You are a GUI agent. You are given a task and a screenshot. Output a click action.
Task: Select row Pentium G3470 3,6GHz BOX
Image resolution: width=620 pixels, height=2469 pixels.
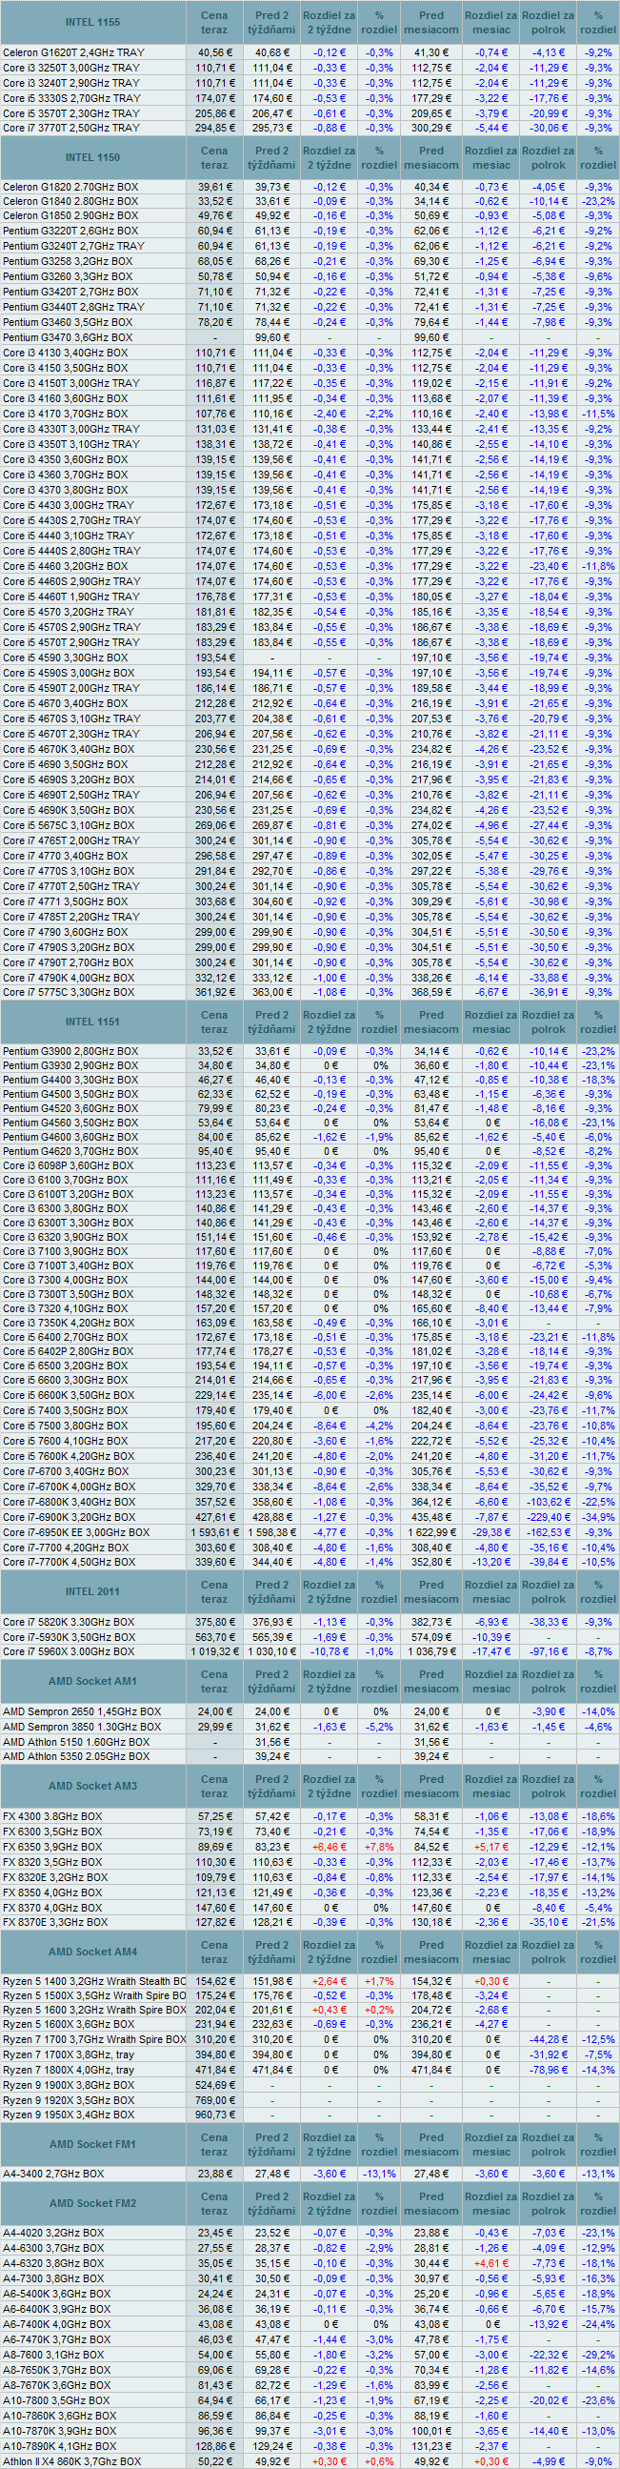pos(310,337)
